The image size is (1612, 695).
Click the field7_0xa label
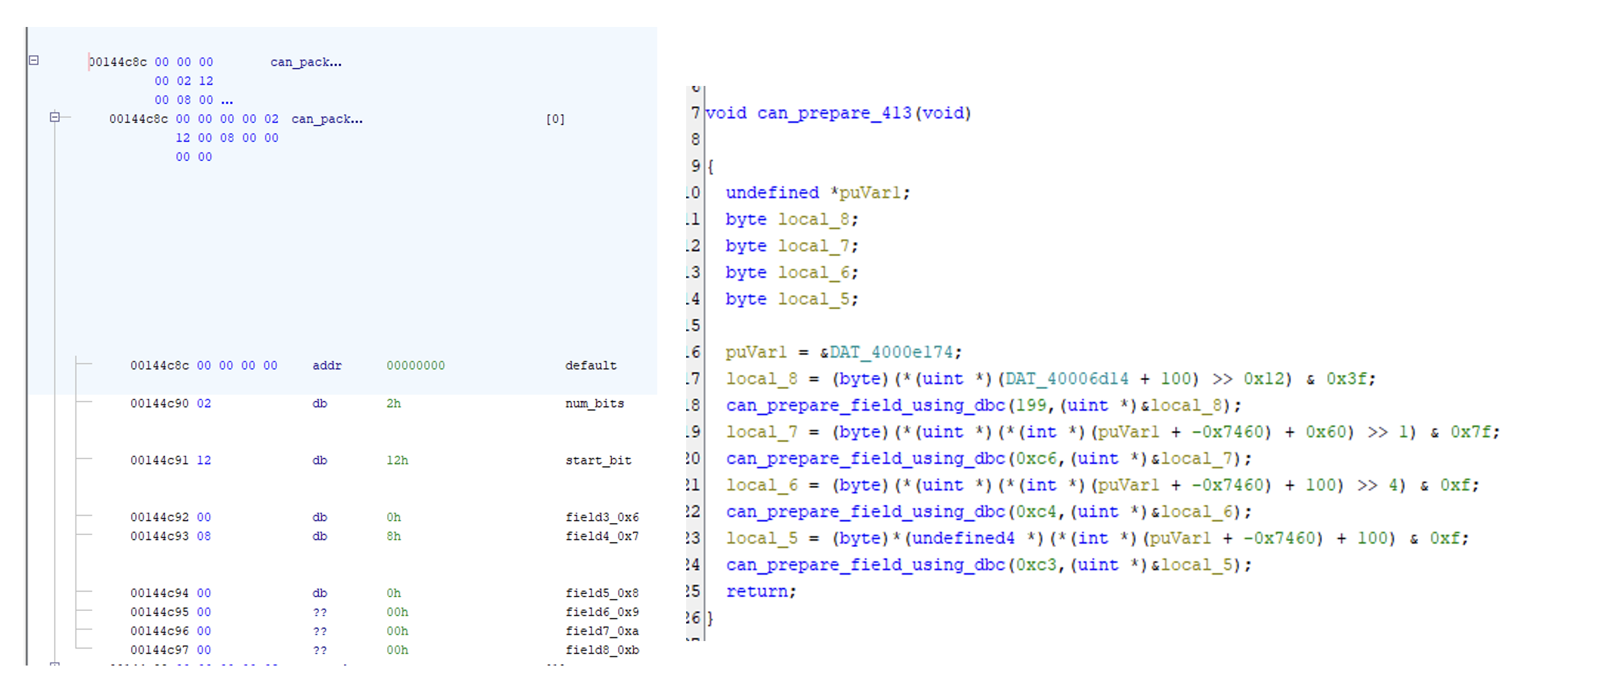tap(601, 631)
